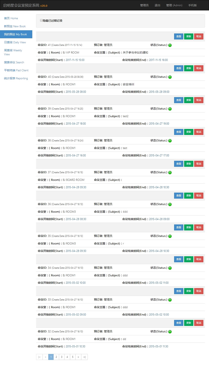Click 更新 button for meeting ID 40
Image resolution: width=209 pixels, height=368 pixels.
[189, 68]
